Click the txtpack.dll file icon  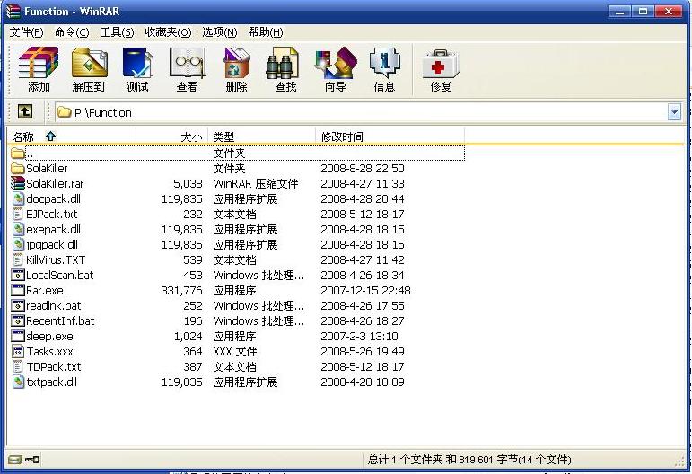point(18,382)
